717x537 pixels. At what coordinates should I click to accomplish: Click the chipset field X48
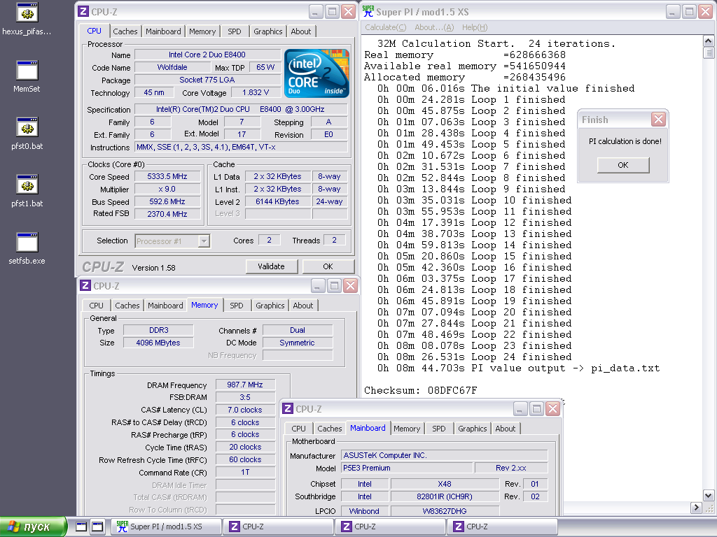click(445, 484)
